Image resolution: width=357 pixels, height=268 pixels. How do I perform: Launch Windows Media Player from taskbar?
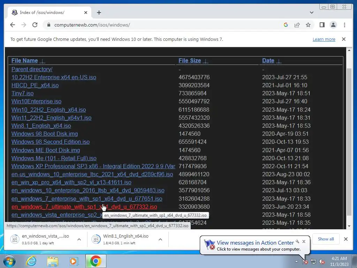74,261
